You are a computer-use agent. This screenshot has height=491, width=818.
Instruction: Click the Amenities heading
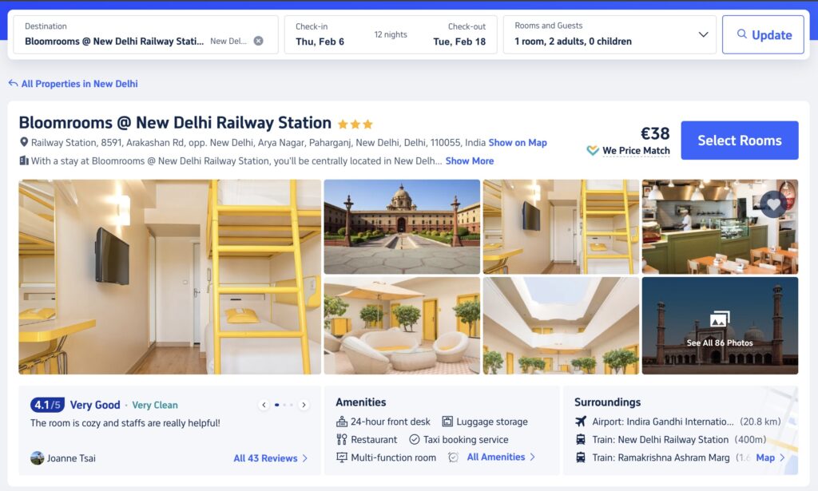(x=361, y=402)
